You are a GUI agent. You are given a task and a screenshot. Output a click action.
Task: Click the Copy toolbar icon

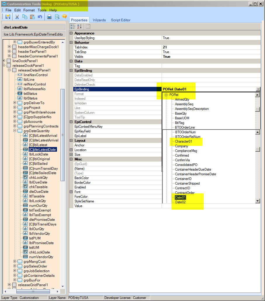25,17
